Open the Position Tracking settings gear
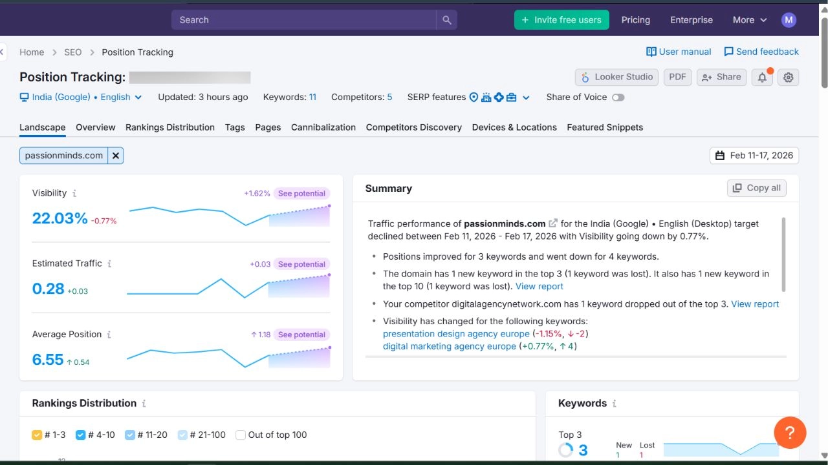This screenshot has width=828, height=465. coord(788,77)
